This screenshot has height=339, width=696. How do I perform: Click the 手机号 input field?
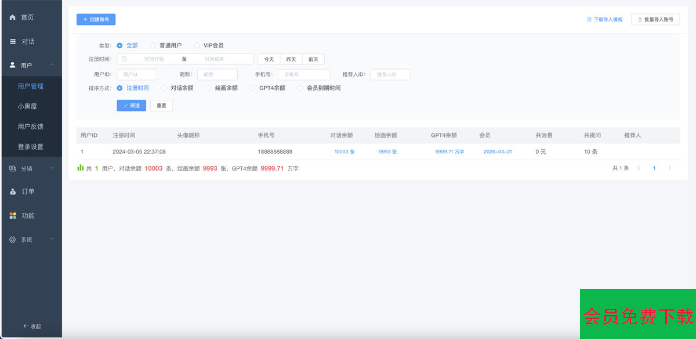coord(304,74)
